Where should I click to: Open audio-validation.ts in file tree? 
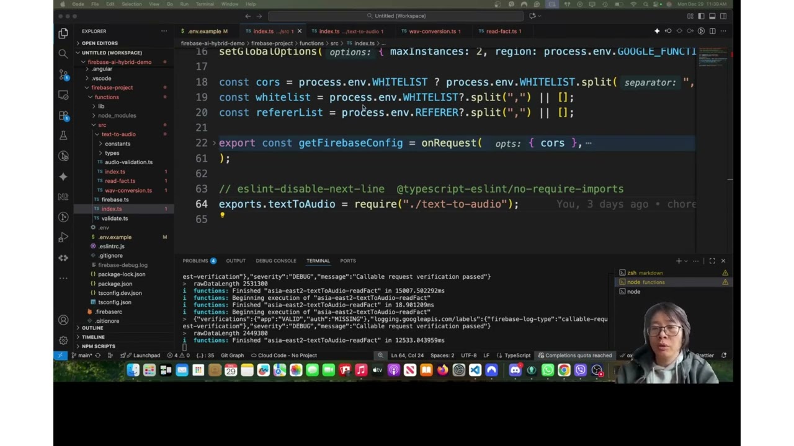[x=128, y=162]
